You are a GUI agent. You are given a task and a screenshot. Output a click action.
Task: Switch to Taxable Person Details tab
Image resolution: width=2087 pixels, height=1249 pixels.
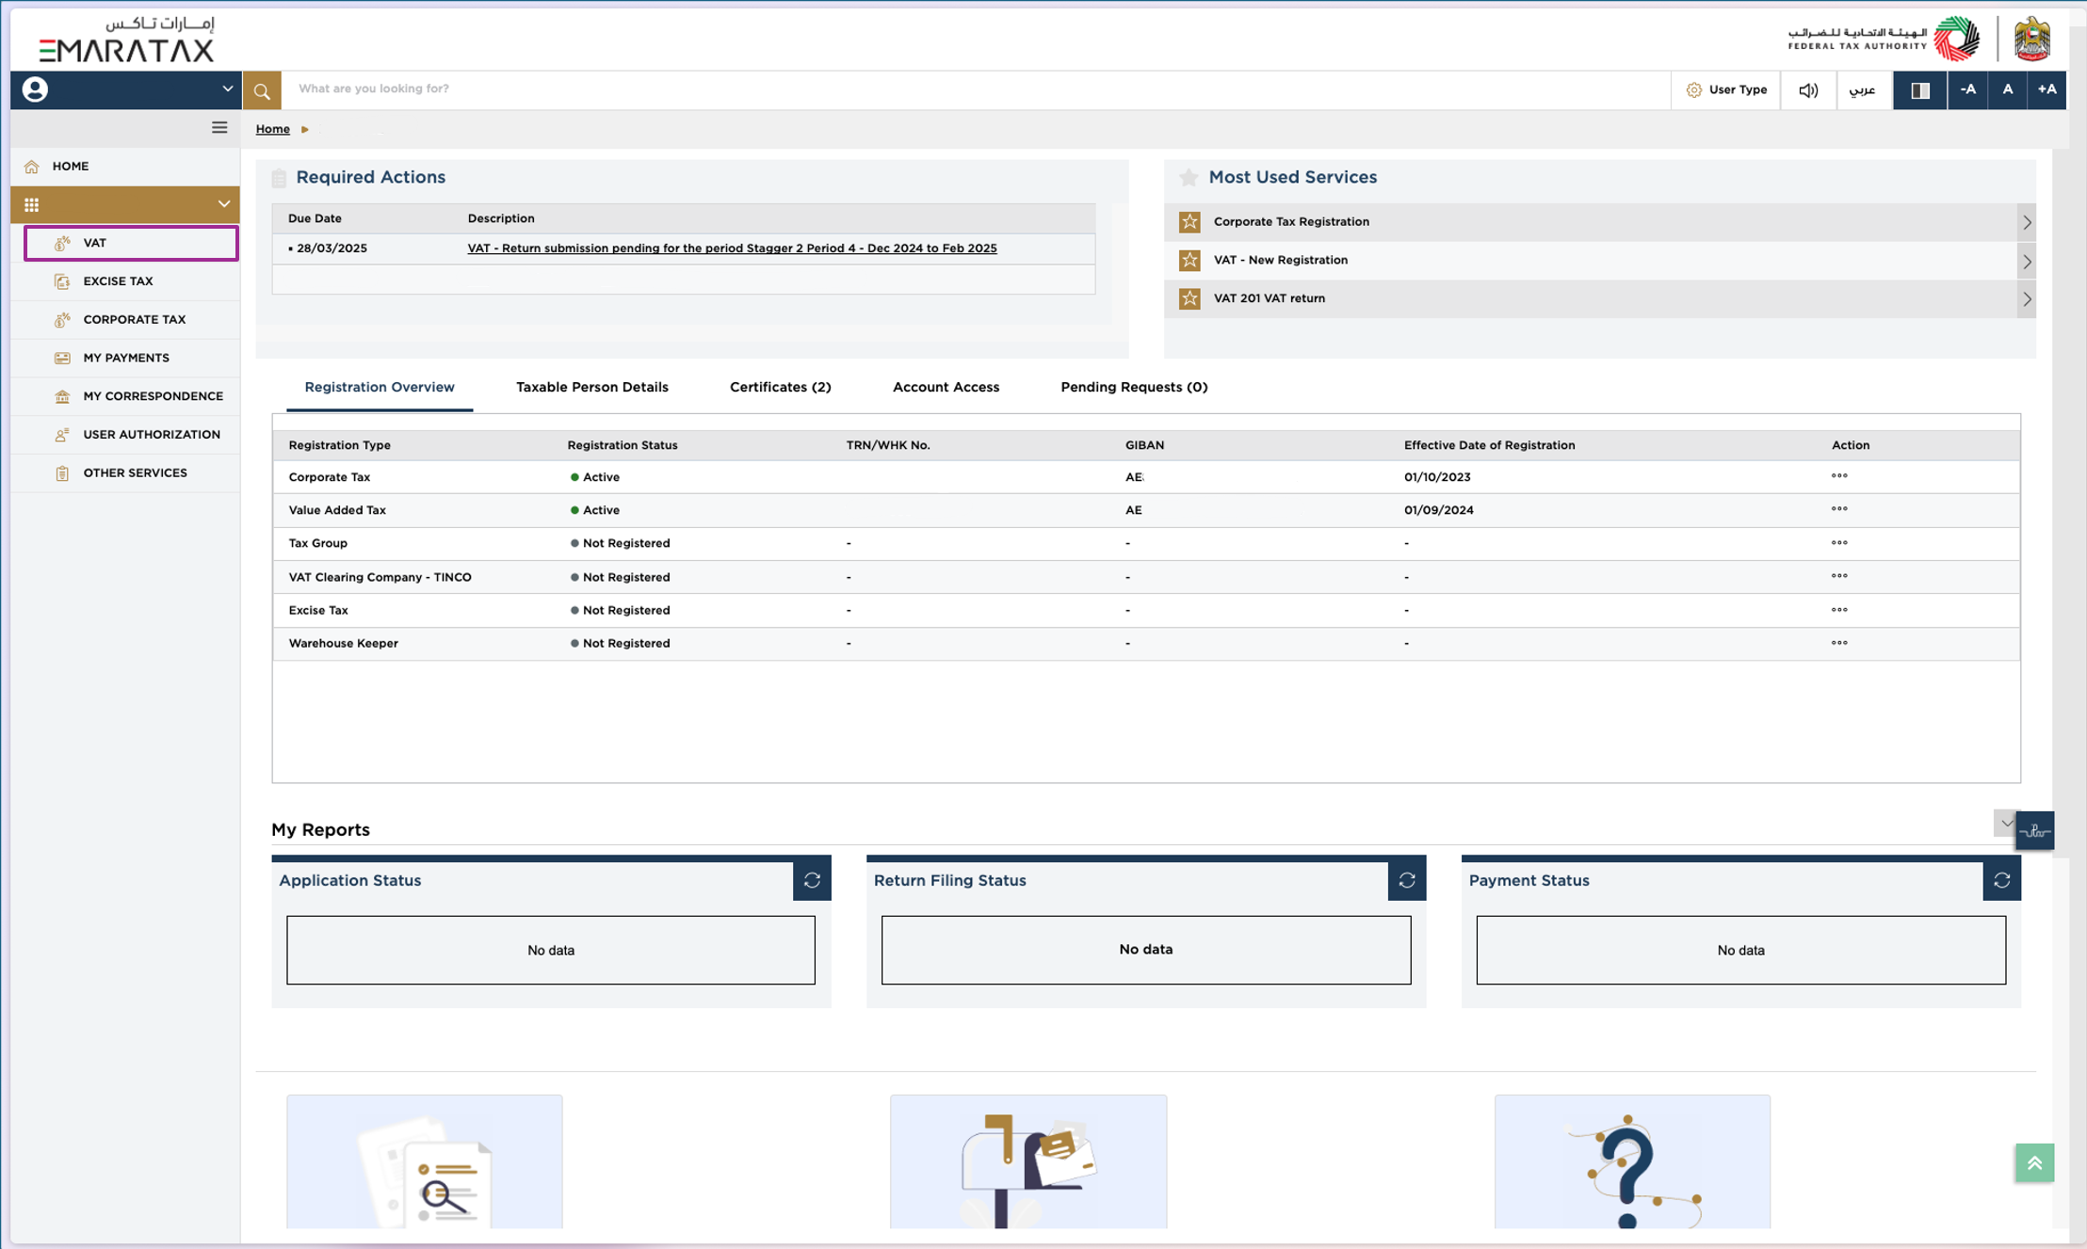pos(591,387)
